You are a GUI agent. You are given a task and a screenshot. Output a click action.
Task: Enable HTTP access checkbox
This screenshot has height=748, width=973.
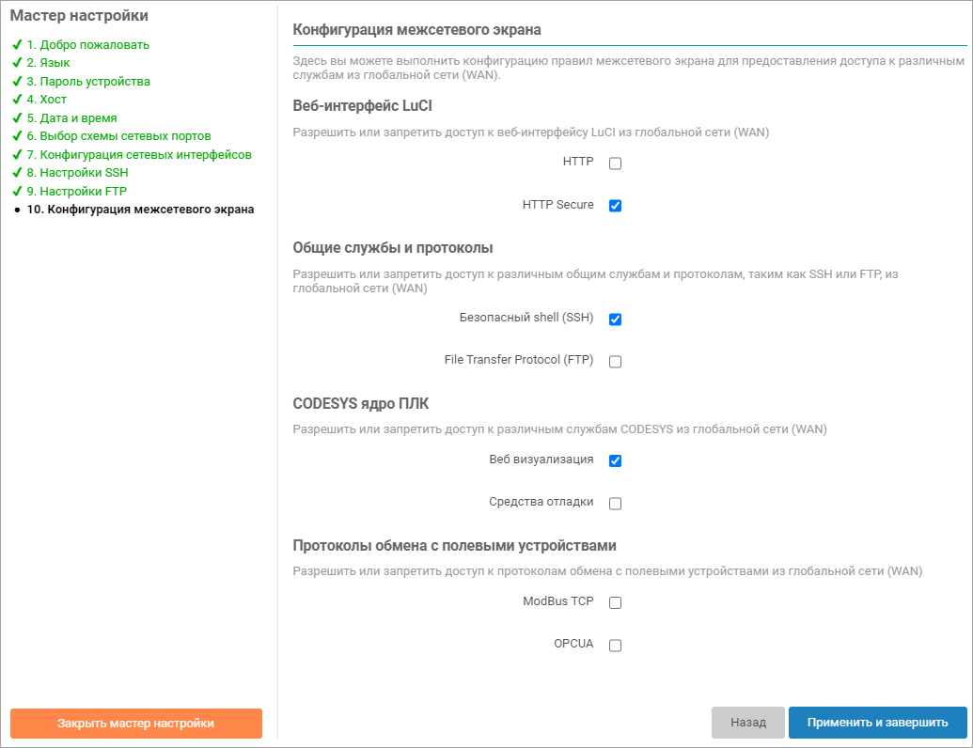[616, 164]
